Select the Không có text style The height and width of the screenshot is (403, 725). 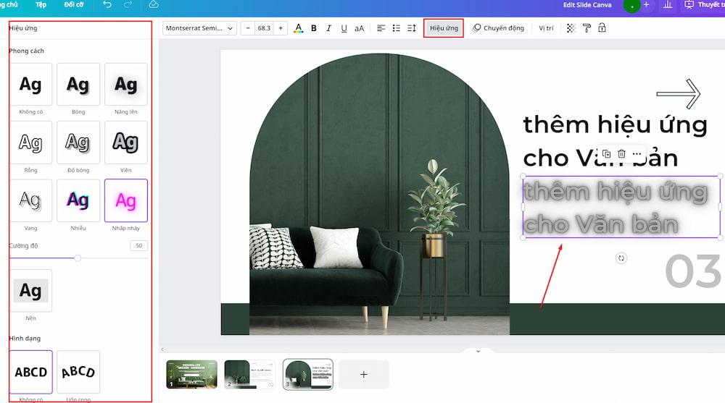(31, 85)
